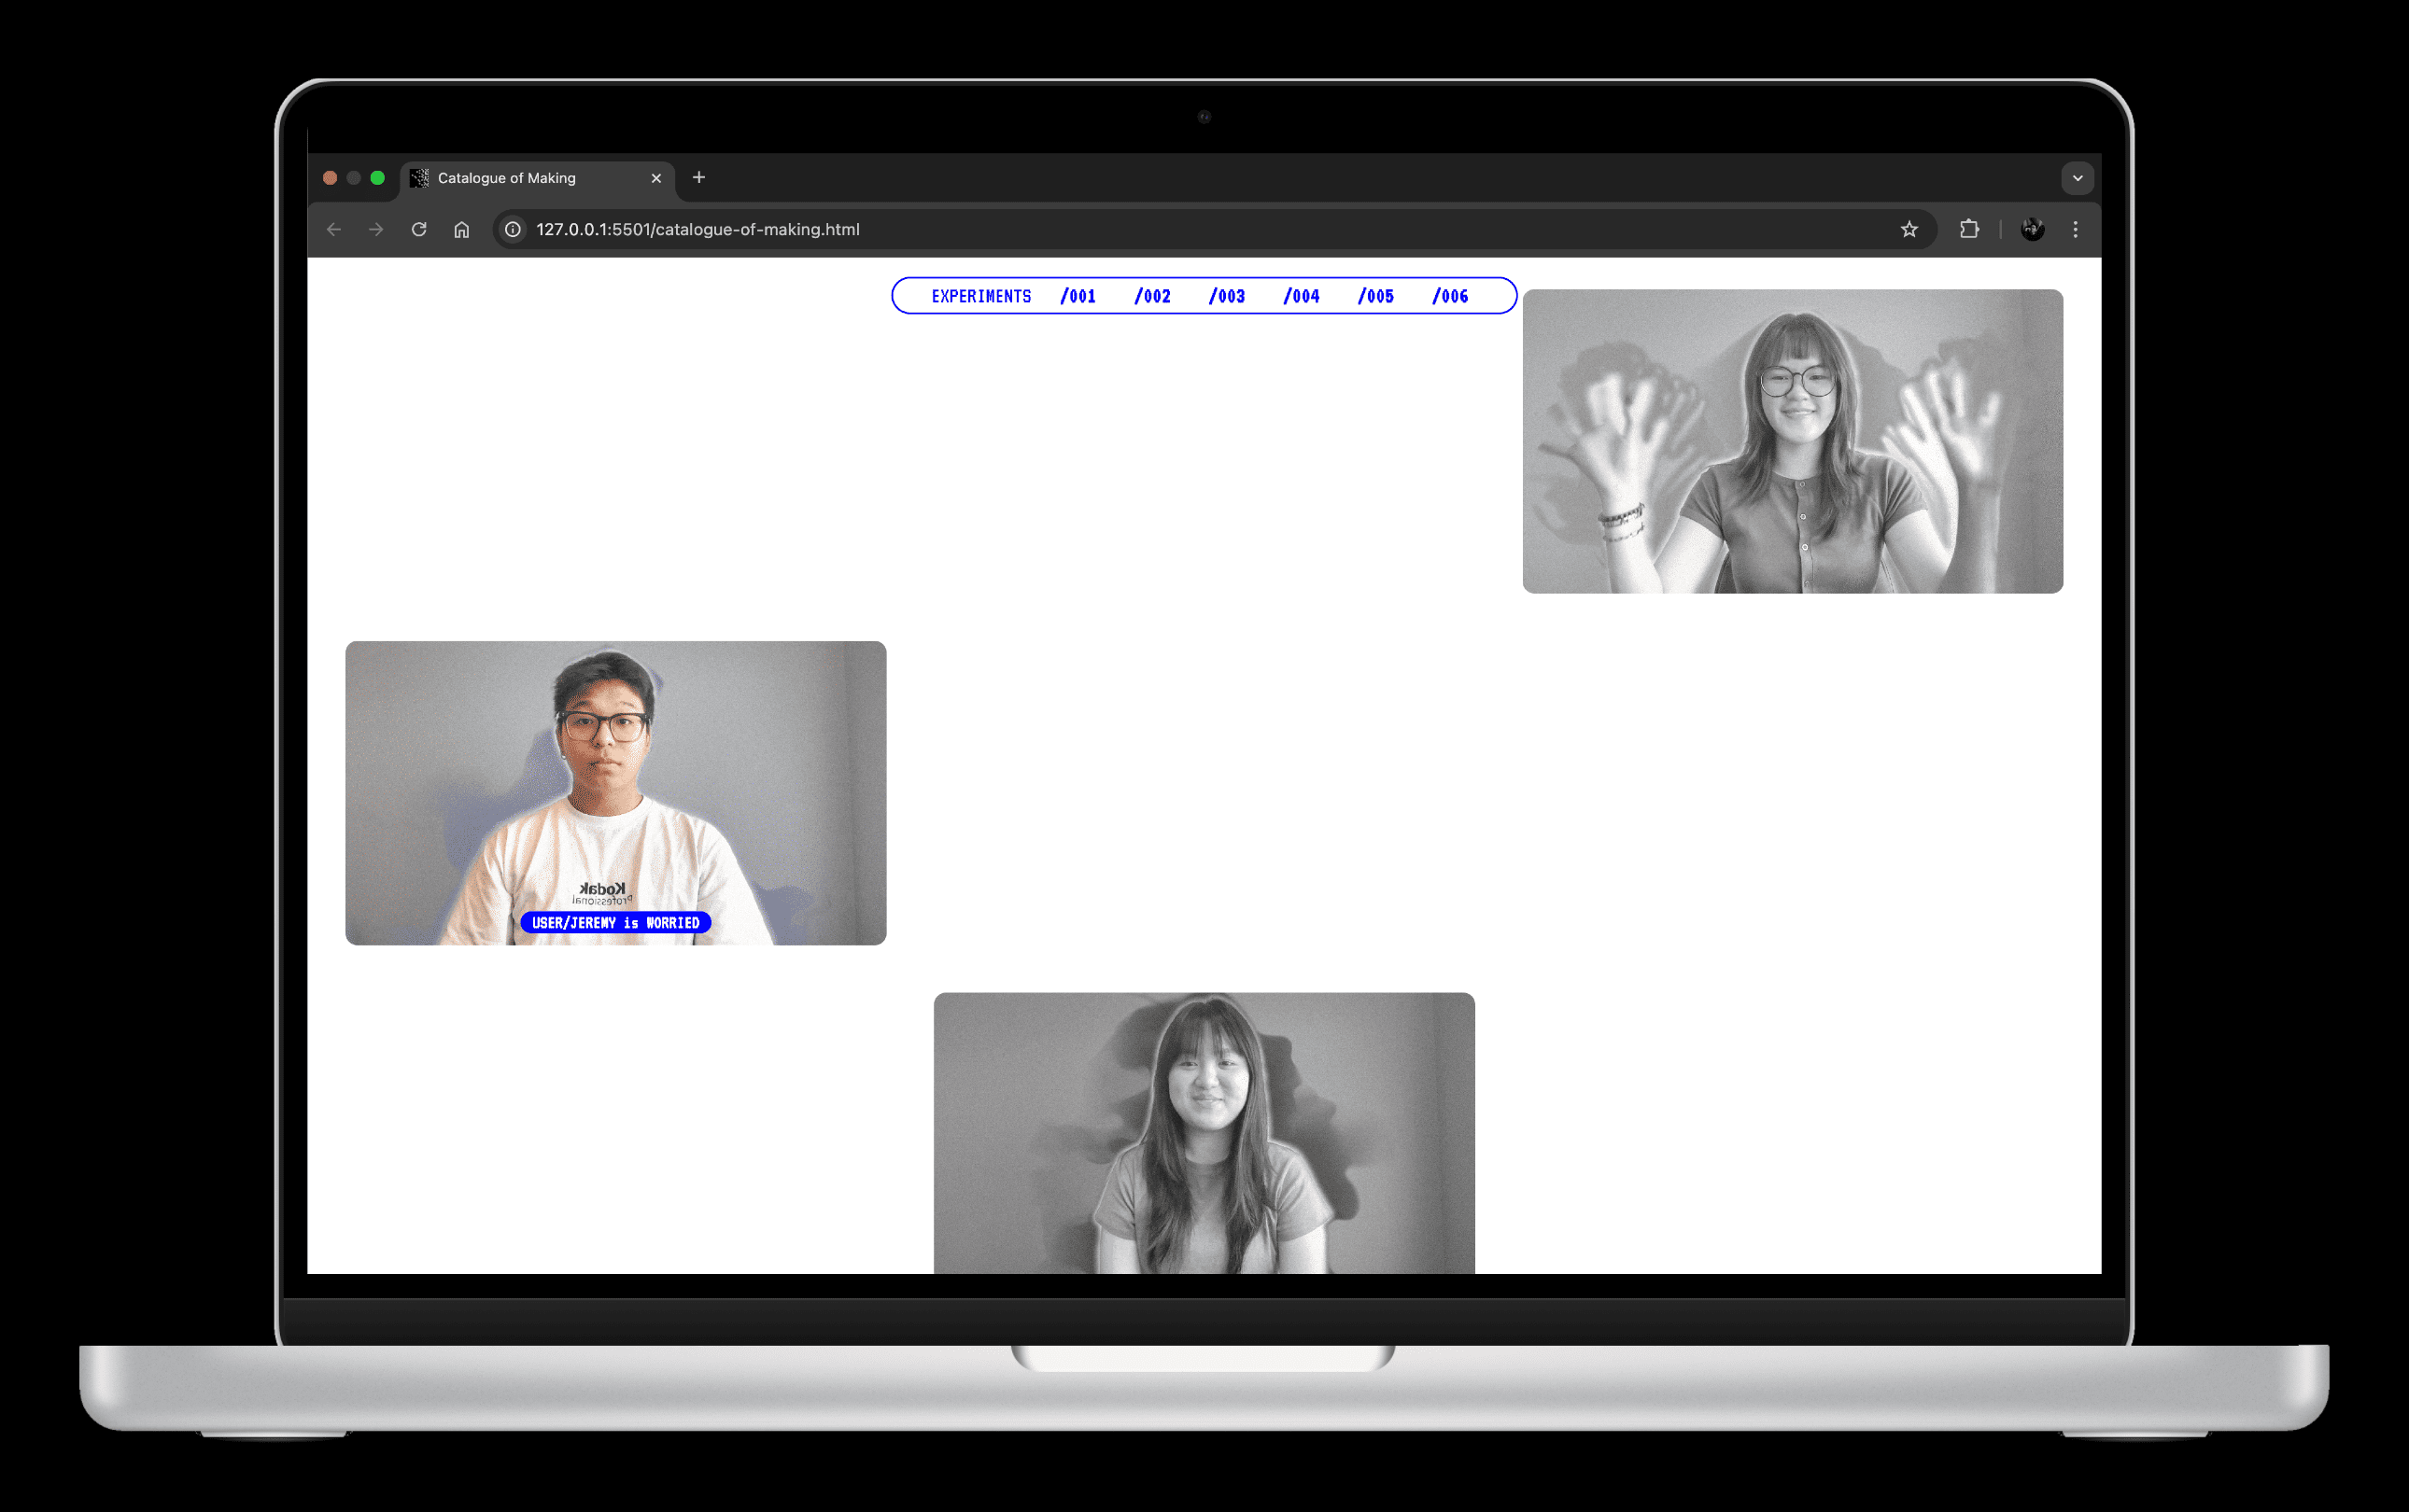
Task: Open the Chrome three-dot menu
Action: click(x=2076, y=229)
